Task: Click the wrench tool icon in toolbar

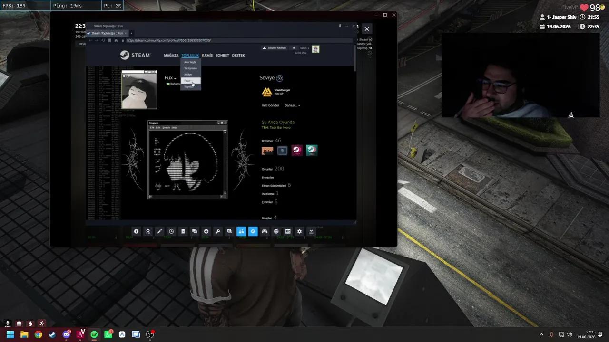Action: click(218, 231)
